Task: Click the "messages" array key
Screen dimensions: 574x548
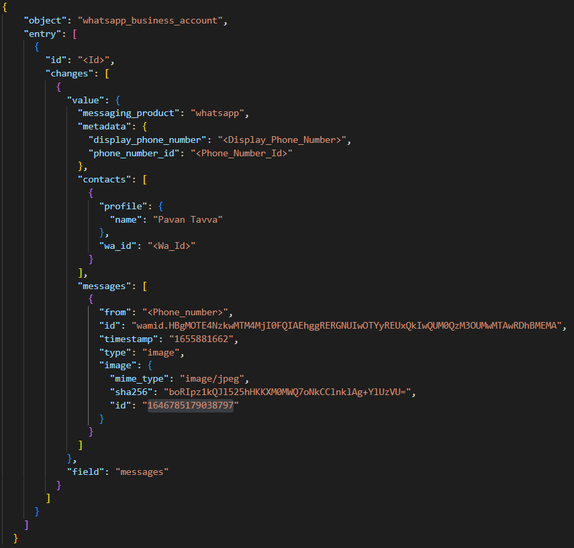Action: 104,286
